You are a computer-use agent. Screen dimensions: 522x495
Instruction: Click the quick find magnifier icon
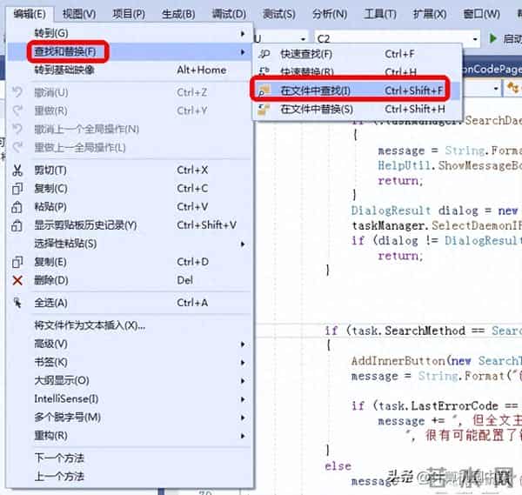point(264,54)
